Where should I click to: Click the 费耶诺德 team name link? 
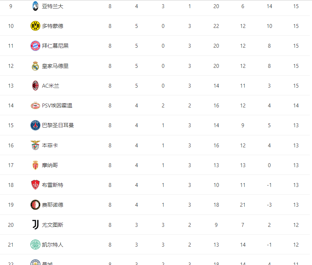click(53, 205)
